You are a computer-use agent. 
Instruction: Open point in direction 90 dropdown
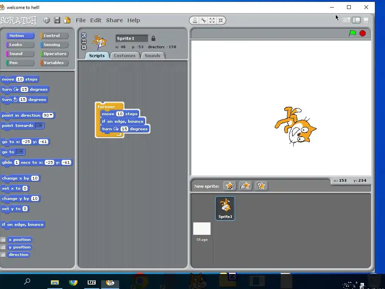[x=51, y=115]
